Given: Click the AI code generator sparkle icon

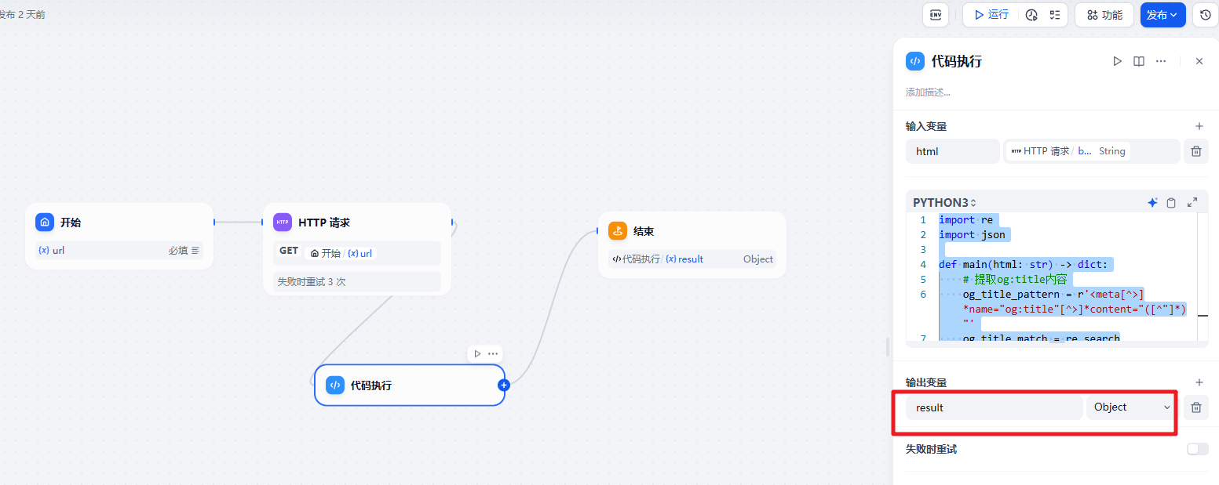Looking at the screenshot, I should click(1152, 203).
